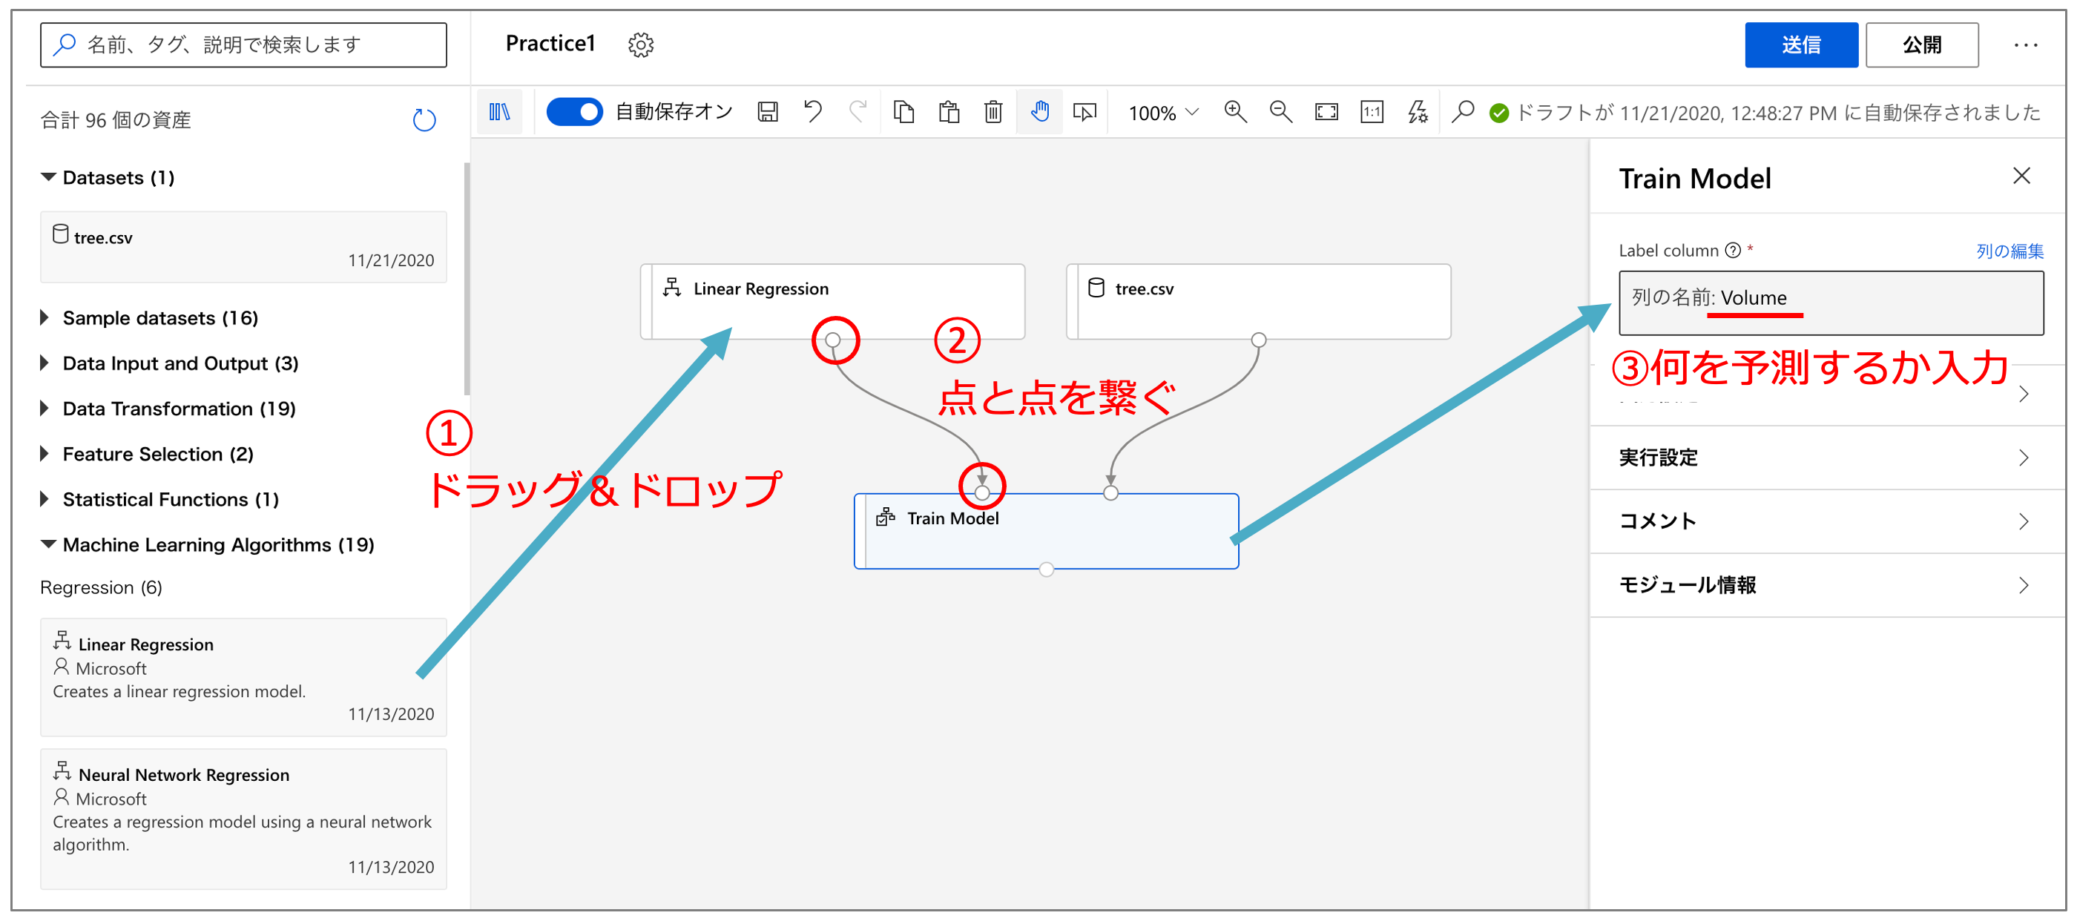Zoom out of the pipeline canvas
The image size is (2077, 924).
click(x=1281, y=112)
